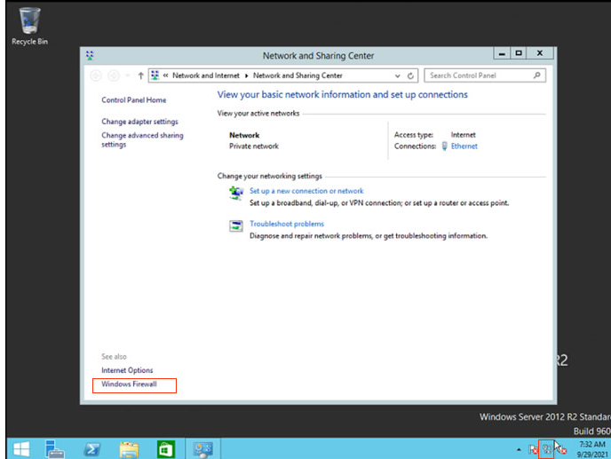
Task: Click the Search Control Panel field
Action: pos(480,76)
